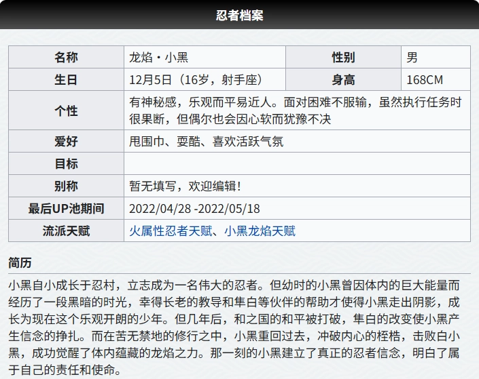Image resolution: width=479 pixels, height=379 pixels.
Task: Click the 身高 label cell
Action: pyautogui.click(x=343, y=80)
